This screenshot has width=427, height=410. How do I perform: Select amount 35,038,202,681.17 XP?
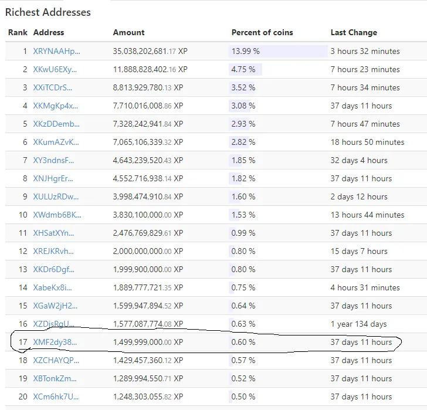(150, 51)
